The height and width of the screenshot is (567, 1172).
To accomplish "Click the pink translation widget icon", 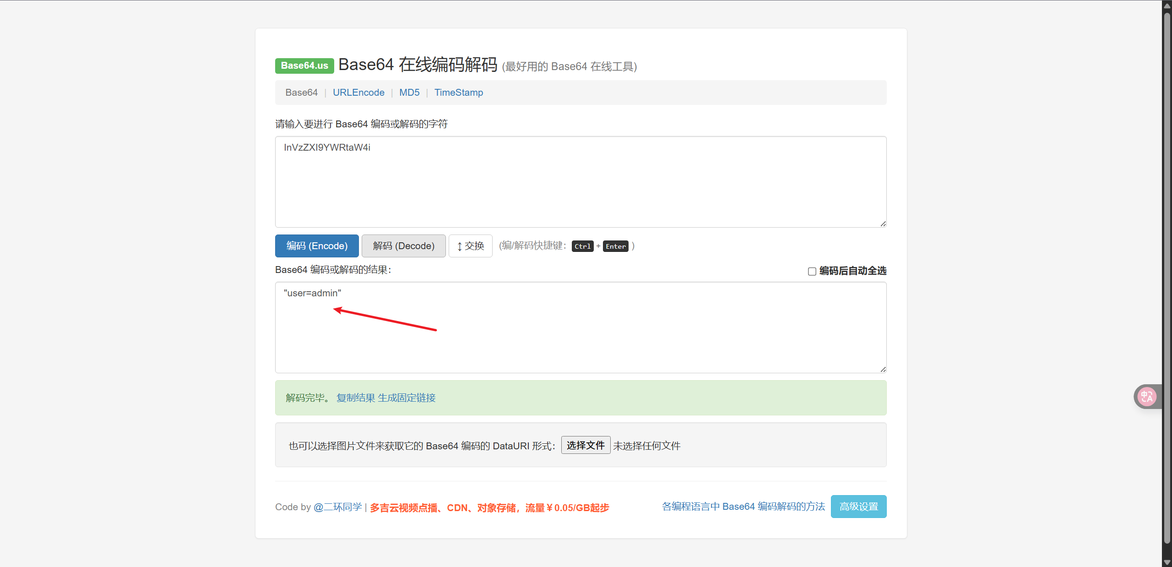I will 1147,397.
